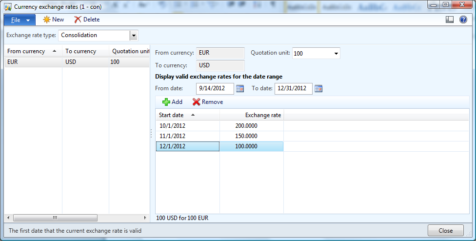Image resolution: width=476 pixels, height=241 pixels.
Task: Click the green Add exchange rate icon
Action: point(166,102)
